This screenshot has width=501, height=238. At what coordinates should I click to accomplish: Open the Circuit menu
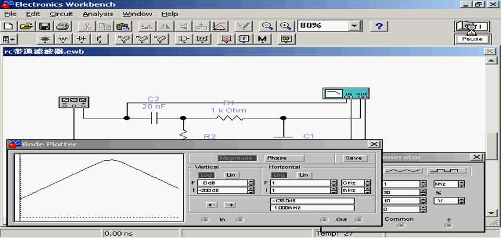pos(61,14)
